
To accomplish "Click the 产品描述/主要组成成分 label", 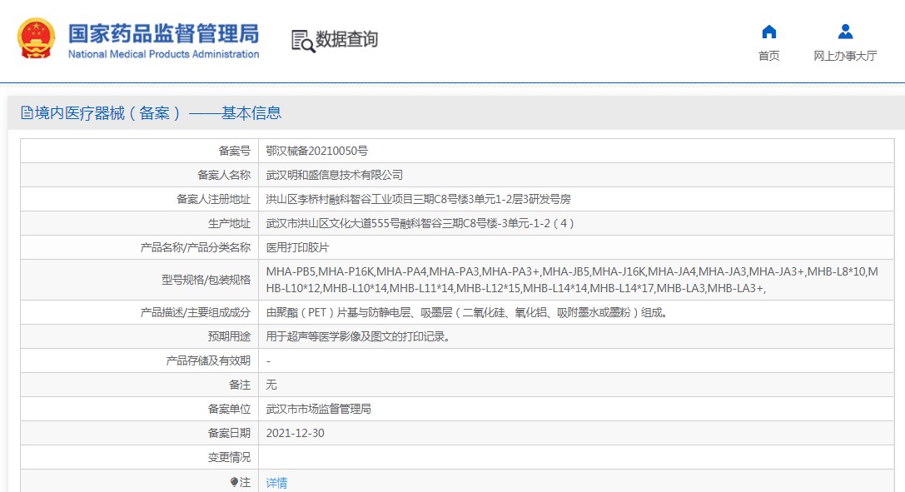I will [196, 313].
